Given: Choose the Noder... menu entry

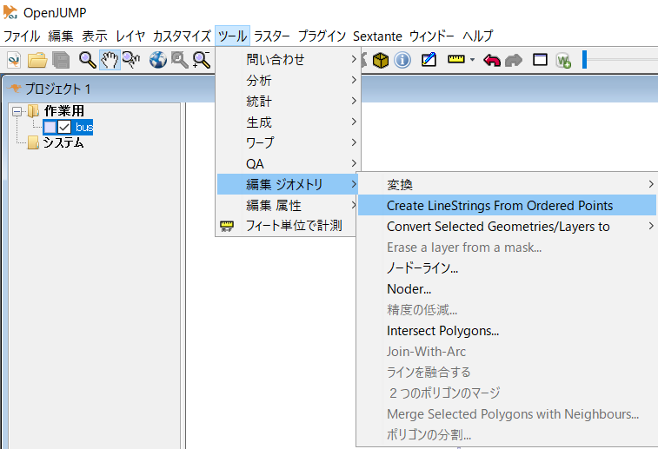Looking at the screenshot, I should click(507, 289).
